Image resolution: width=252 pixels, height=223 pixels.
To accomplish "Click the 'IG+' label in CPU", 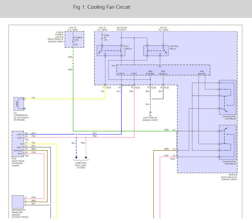I will coord(160,66).
